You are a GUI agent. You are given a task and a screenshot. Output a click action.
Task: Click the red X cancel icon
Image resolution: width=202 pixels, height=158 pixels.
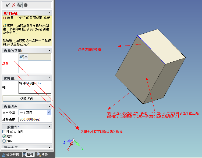13,5
